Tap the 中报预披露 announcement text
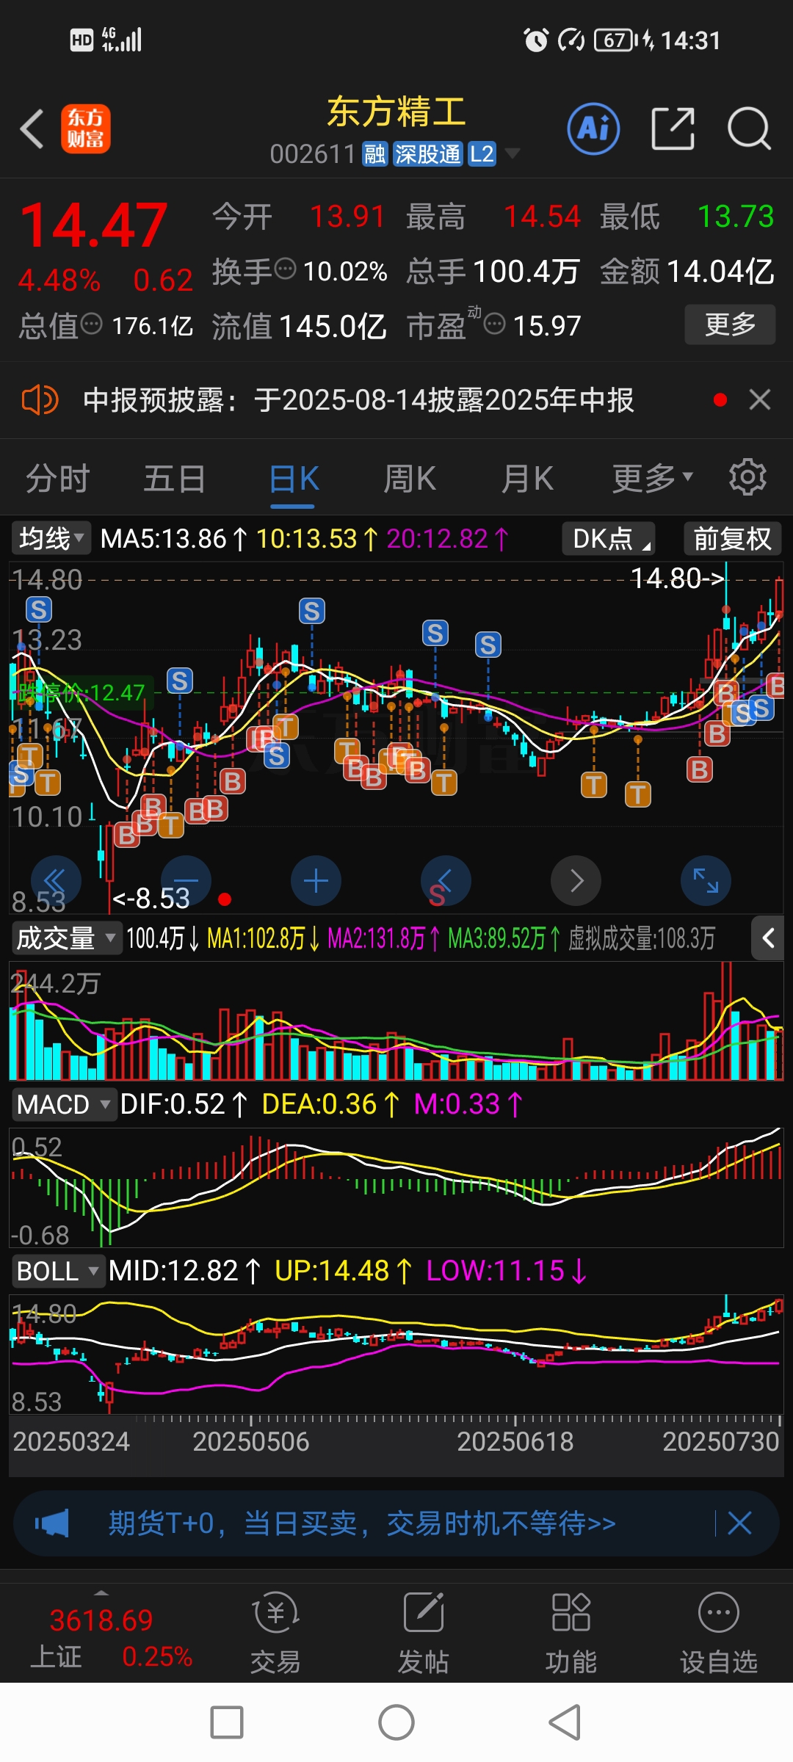This screenshot has height=1762, width=793. coord(358,400)
